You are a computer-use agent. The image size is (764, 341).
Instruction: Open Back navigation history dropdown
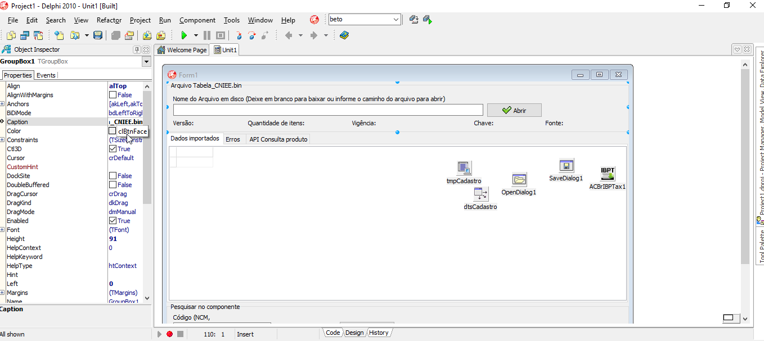pos(300,35)
